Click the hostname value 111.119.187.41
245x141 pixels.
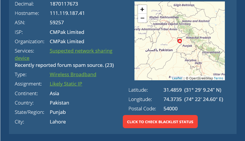pos(67,13)
